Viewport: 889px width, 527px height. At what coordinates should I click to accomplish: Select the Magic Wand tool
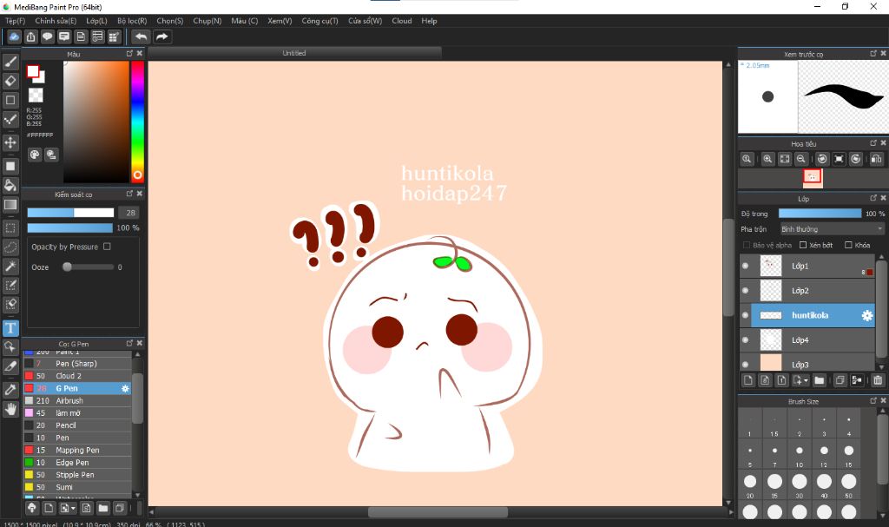point(10,266)
